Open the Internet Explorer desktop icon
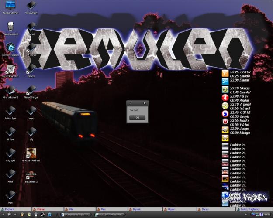 pyautogui.click(x=10, y=48)
